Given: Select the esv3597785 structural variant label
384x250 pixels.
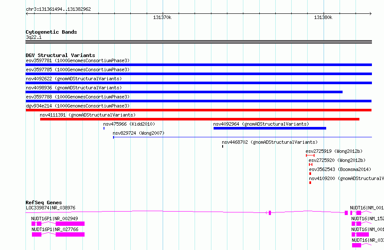Looking at the screenshot, I should 78,70.
